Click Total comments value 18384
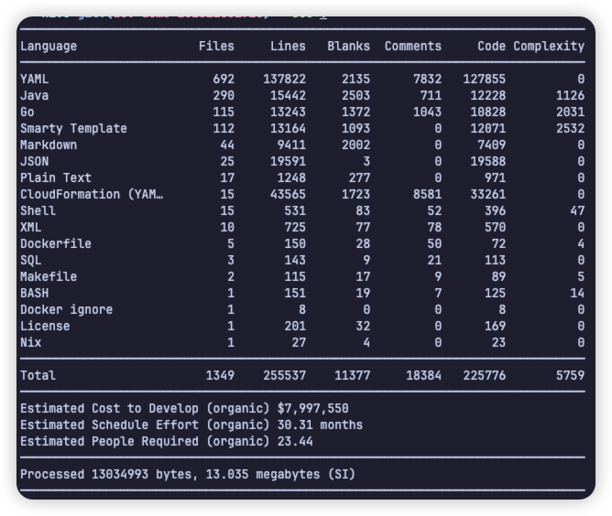The height and width of the screenshot is (516, 612). pos(424,375)
